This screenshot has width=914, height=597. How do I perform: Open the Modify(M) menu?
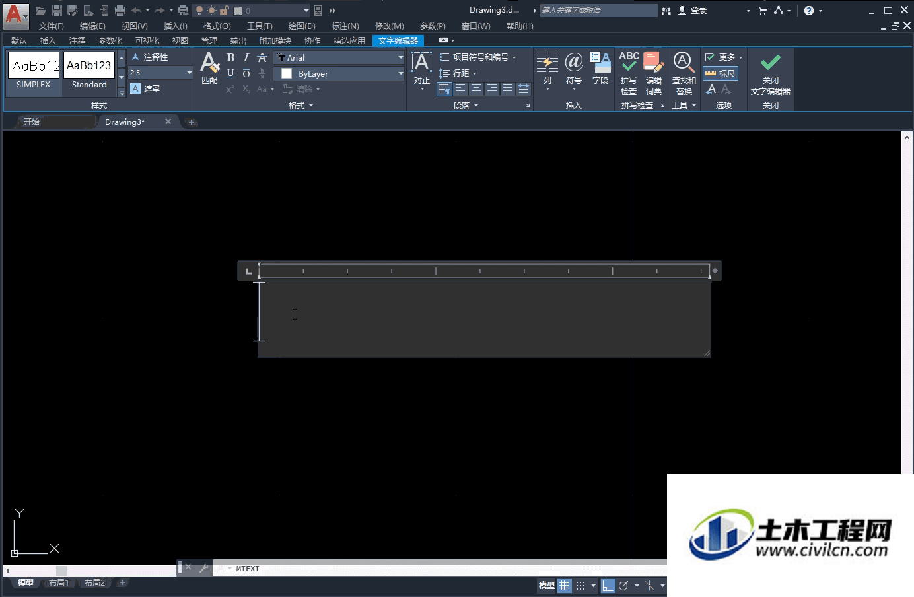(x=390, y=26)
